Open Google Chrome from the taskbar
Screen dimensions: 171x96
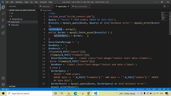click(89, 93)
